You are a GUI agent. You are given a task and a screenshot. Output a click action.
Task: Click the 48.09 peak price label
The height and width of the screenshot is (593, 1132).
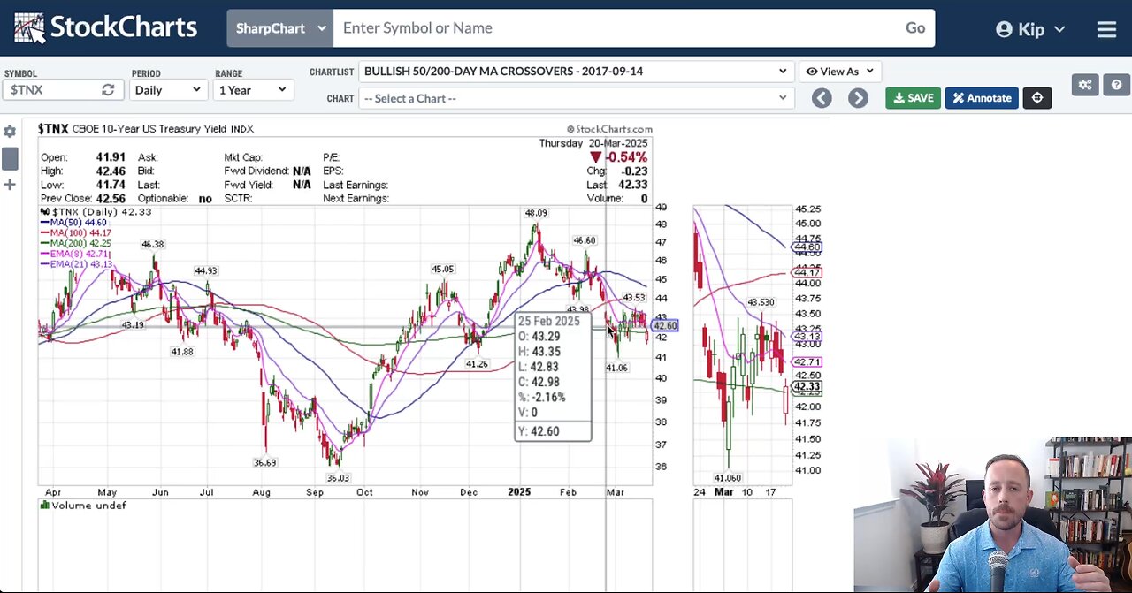pyautogui.click(x=536, y=213)
